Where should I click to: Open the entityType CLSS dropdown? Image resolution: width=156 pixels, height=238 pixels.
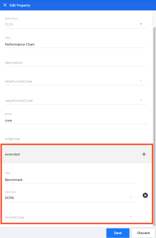(x=141, y=24)
